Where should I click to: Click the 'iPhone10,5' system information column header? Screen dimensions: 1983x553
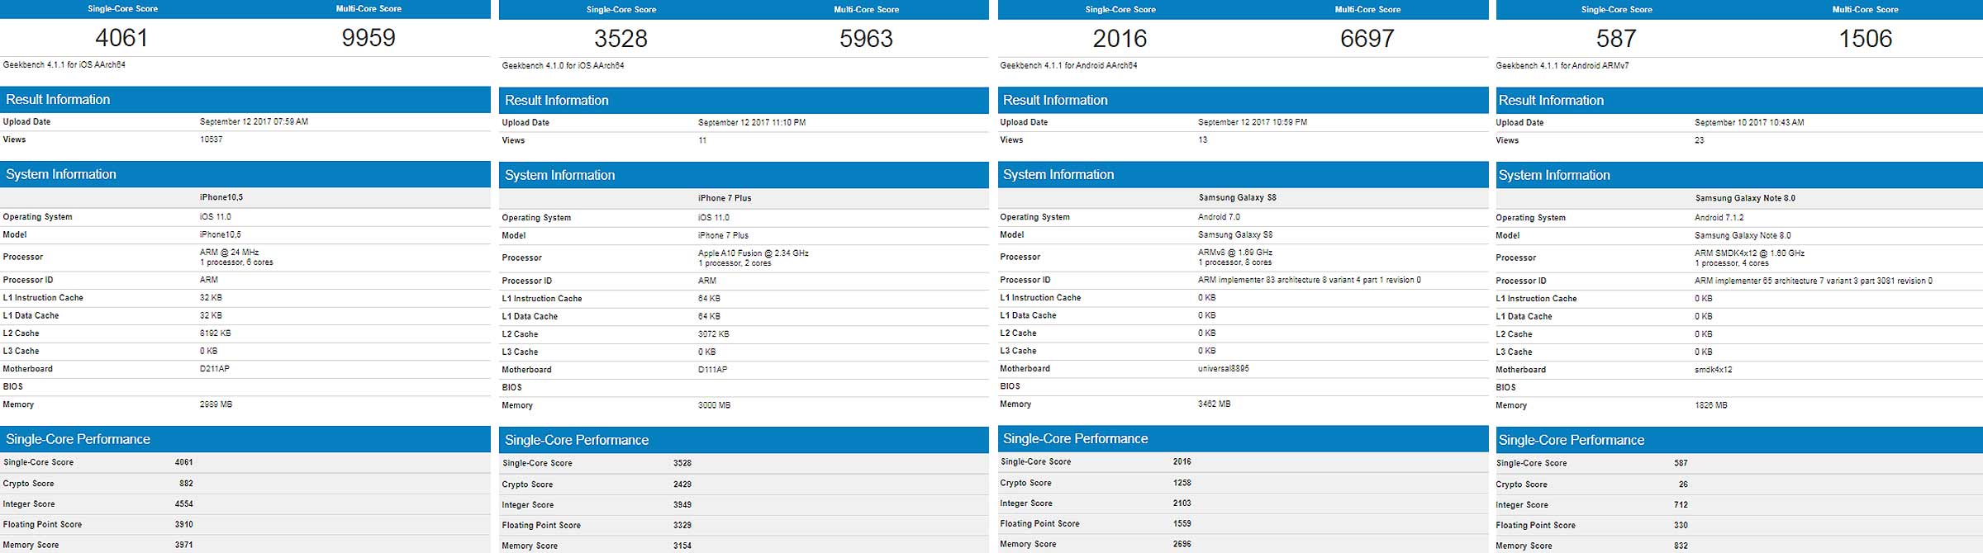coord(221,197)
